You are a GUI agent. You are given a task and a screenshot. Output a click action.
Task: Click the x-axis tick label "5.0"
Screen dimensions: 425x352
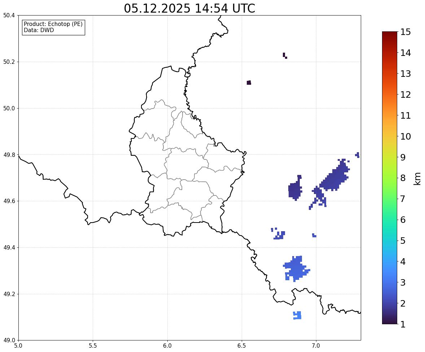point(18,346)
